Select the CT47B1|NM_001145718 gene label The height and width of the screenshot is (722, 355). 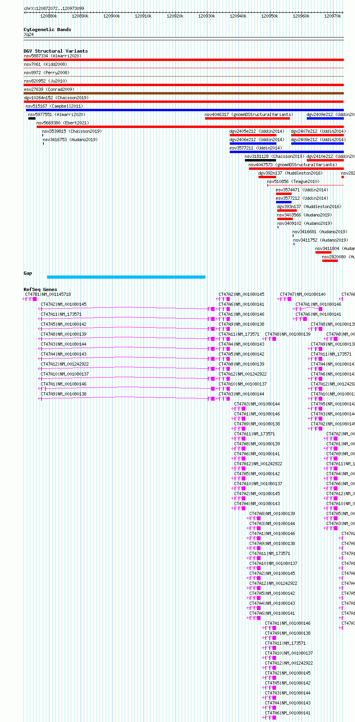pyautogui.click(x=48, y=294)
